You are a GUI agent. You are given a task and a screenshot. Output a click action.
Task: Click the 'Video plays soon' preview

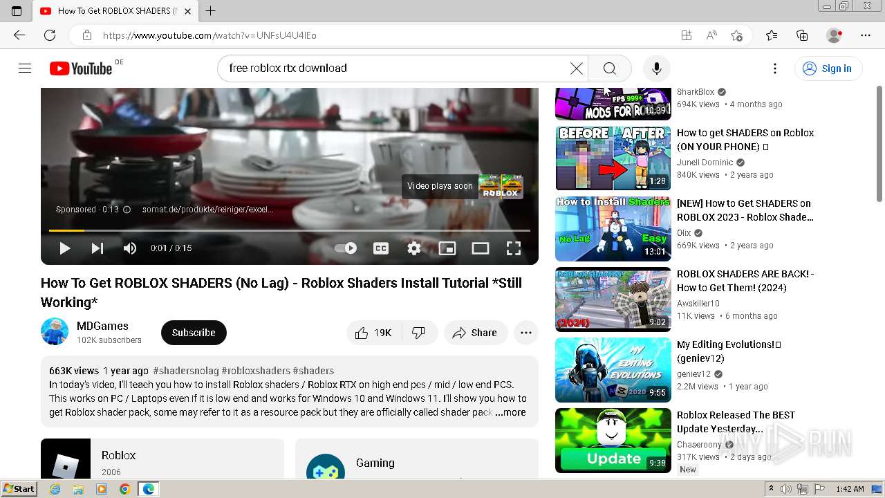click(x=463, y=186)
